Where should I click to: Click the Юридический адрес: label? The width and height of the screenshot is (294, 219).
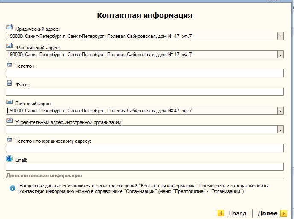[38, 29]
